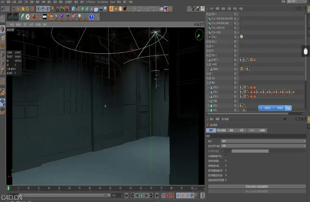Click frame 50 on timeline ruler
This screenshot has height=202, width=310.
[110, 188]
